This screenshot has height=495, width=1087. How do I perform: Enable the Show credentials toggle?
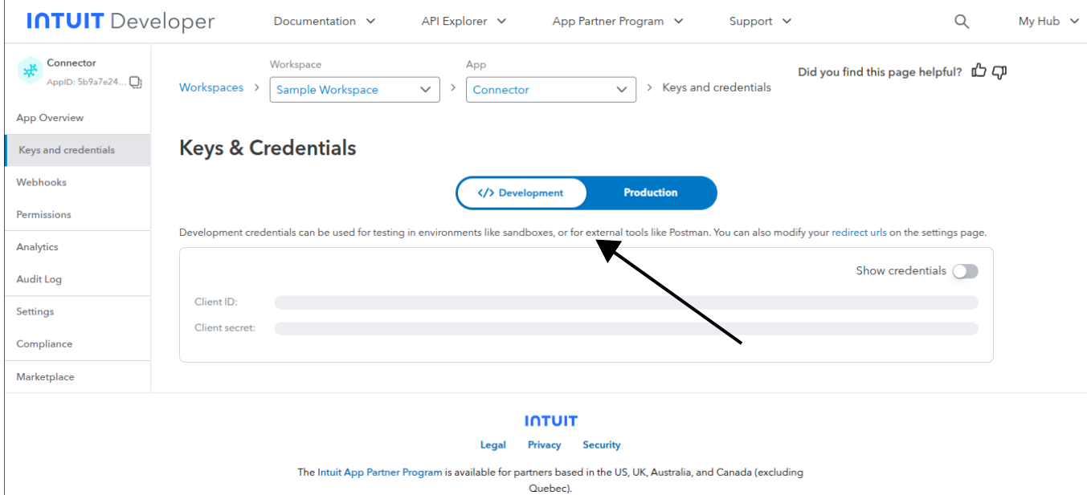coord(965,271)
